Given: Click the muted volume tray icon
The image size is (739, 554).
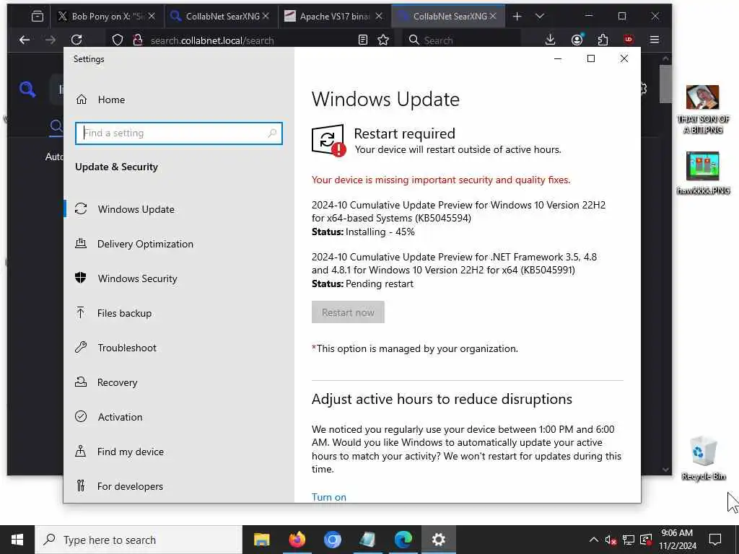Looking at the screenshot, I should [611, 540].
